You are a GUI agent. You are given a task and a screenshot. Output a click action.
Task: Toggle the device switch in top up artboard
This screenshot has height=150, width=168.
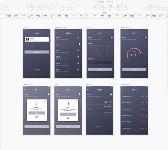point(111,37)
